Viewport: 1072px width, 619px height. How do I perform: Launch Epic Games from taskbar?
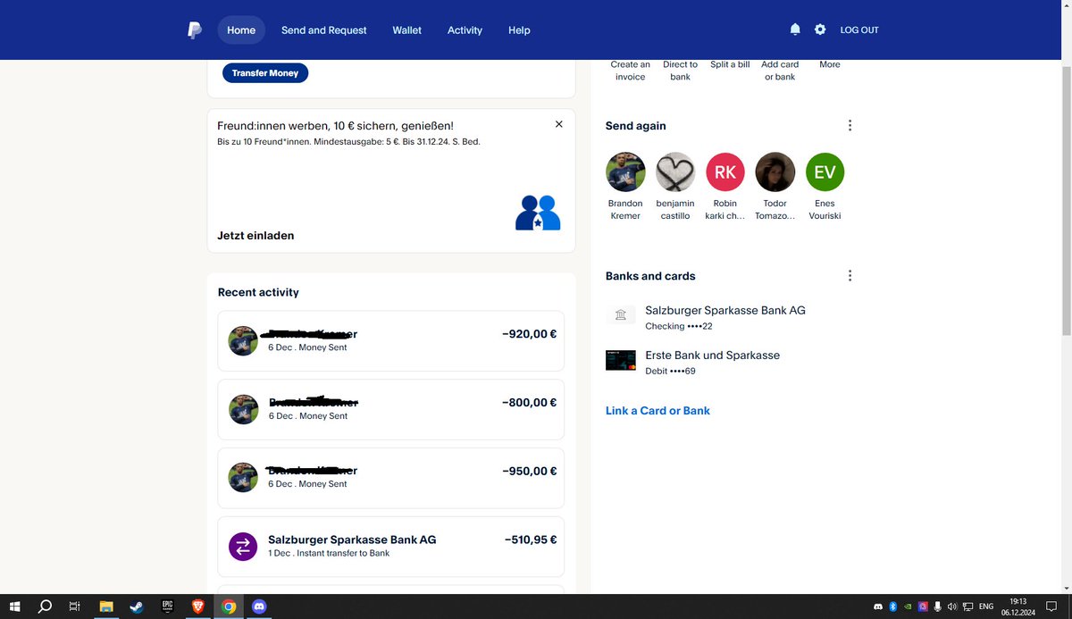167,606
